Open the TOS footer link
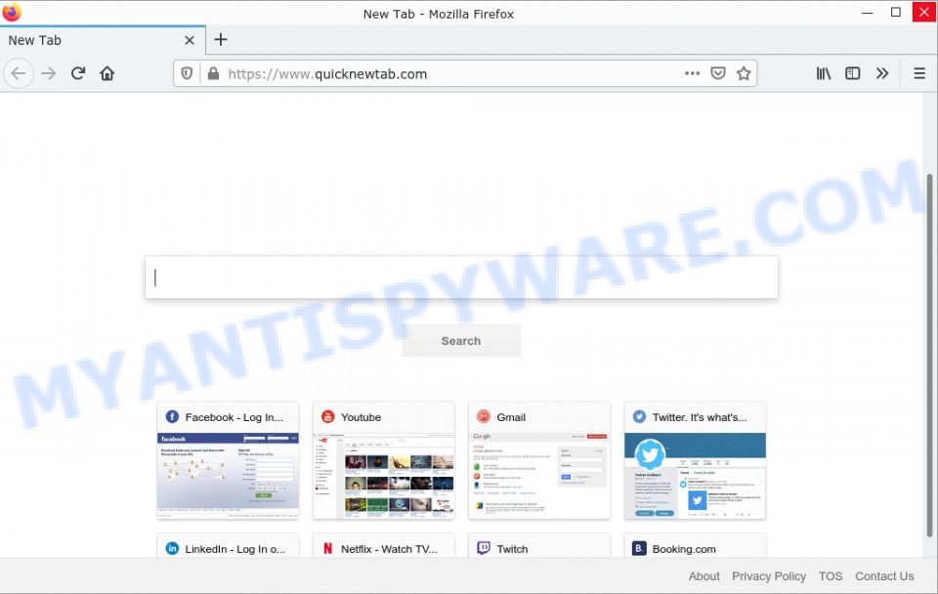Image resolution: width=938 pixels, height=594 pixels. pos(831,576)
